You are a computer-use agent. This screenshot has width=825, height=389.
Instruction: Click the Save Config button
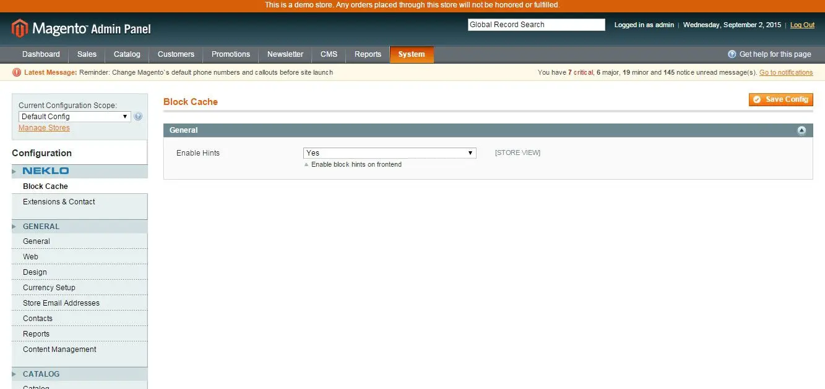780,99
